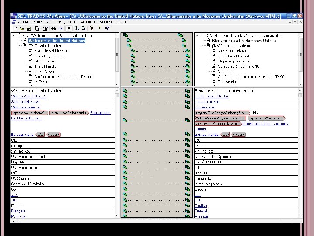Viewport: 314px width, 236px height.
Task: Select Bienvenidos a las Naciones Unidas tree item
Action: pyautogui.click(x=244, y=41)
